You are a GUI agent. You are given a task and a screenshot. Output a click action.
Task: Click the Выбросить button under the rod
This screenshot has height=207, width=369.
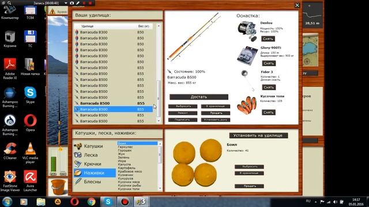point(183,106)
